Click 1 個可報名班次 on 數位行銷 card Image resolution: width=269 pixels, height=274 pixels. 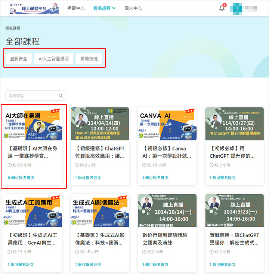(x=155, y=265)
